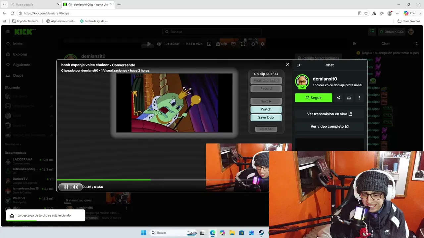The image size is (424, 238).
Task: Expand Mostrar más in following list
Action: (x=13, y=144)
